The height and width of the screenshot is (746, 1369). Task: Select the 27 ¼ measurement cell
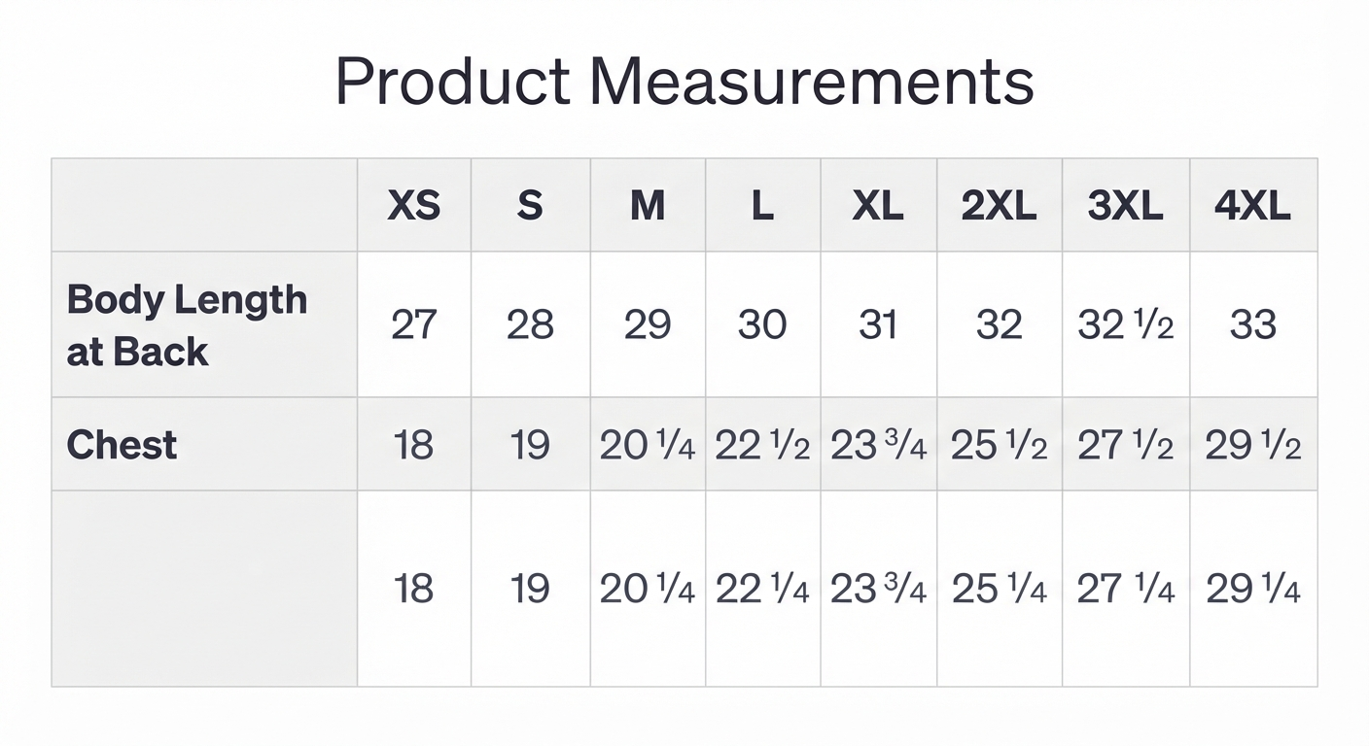(1125, 589)
